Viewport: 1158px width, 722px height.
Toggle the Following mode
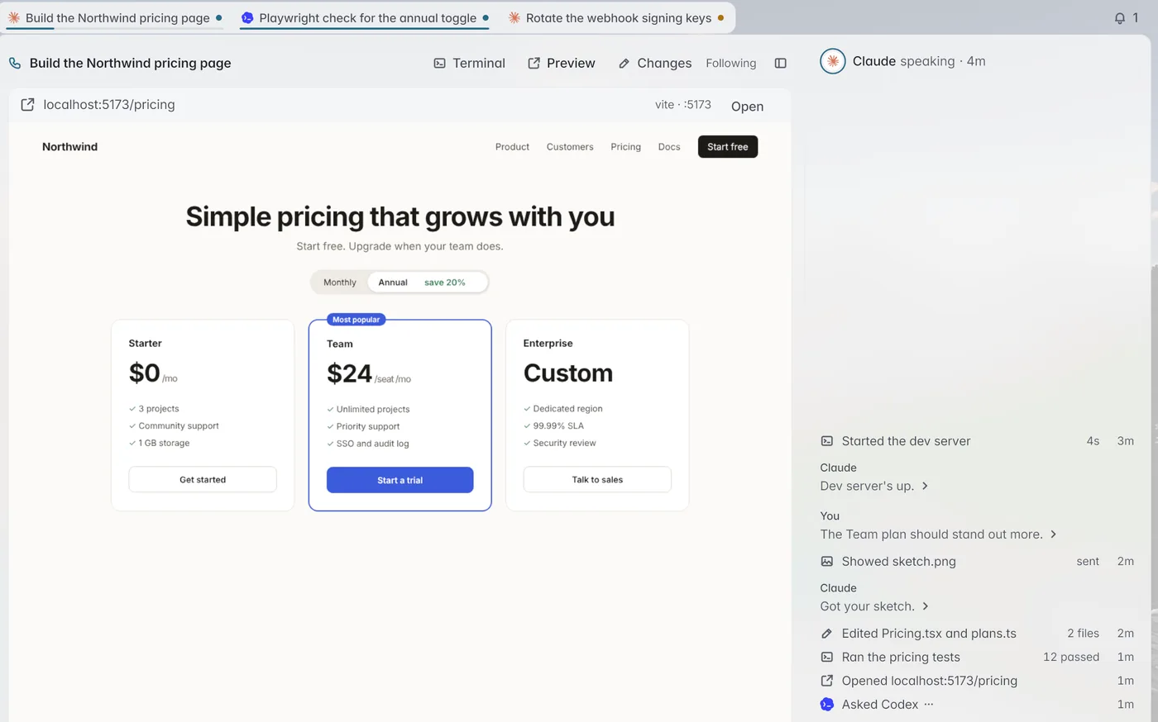point(731,63)
